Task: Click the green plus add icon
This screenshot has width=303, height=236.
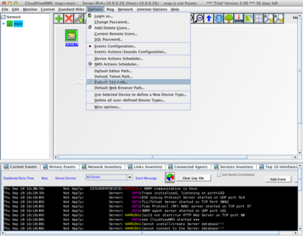Action: pos(59,18)
